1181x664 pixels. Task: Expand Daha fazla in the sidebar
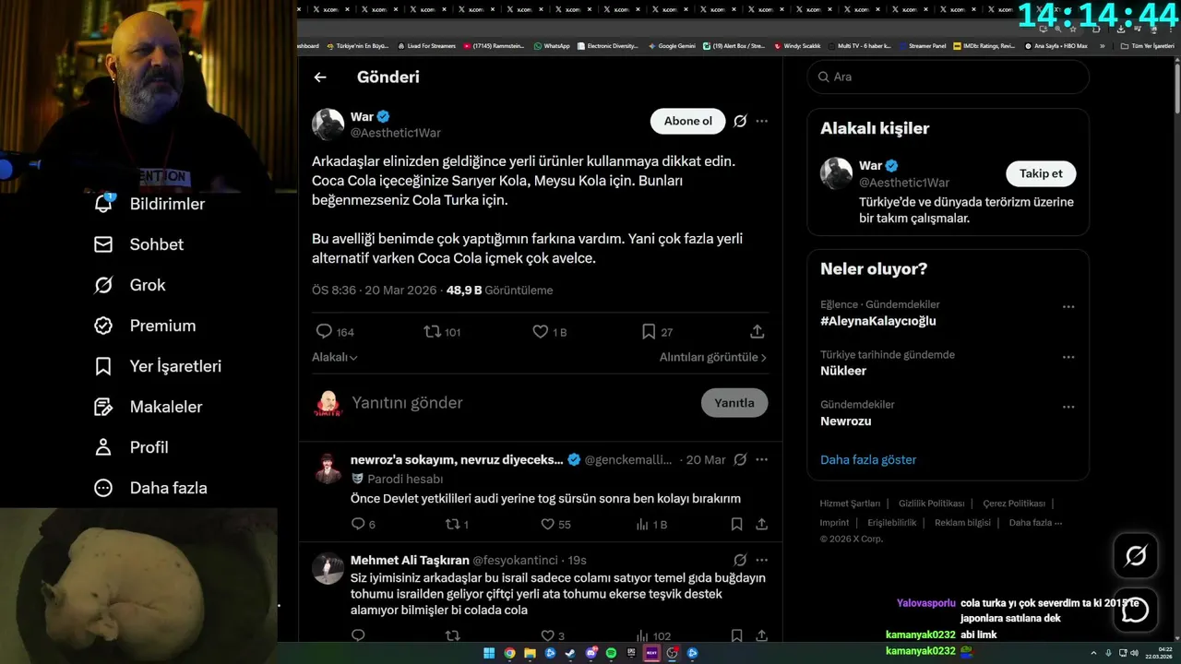(150, 488)
